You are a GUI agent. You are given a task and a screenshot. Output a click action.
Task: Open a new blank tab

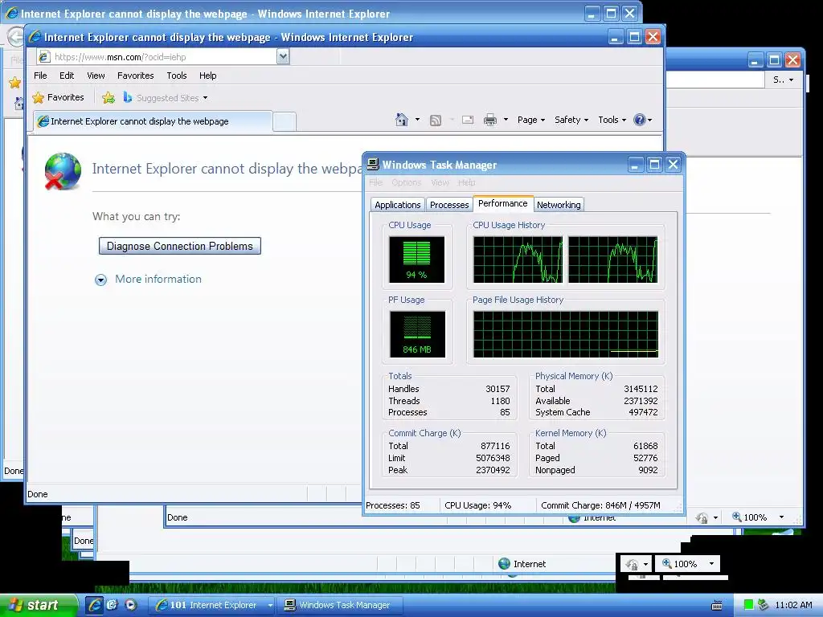[x=285, y=121]
